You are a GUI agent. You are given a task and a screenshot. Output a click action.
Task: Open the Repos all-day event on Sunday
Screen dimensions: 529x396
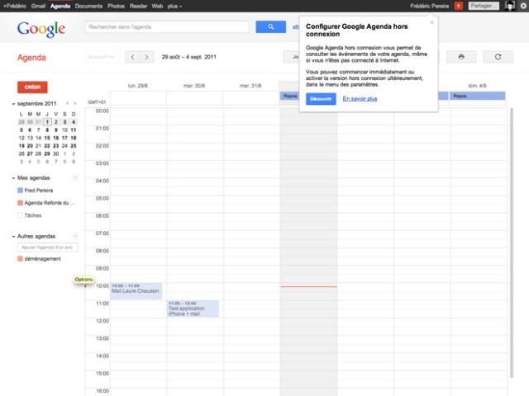coord(478,96)
